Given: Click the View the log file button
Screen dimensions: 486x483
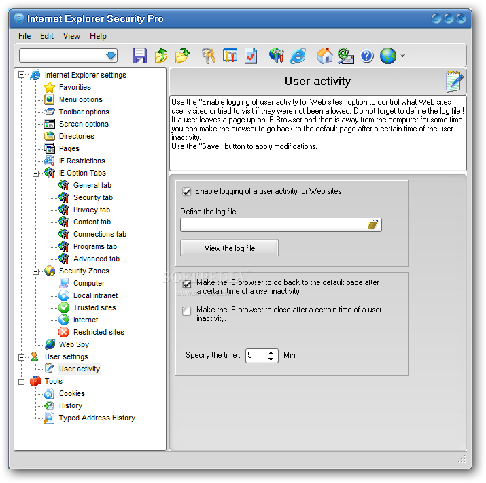Looking at the screenshot, I should tap(229, 248).
